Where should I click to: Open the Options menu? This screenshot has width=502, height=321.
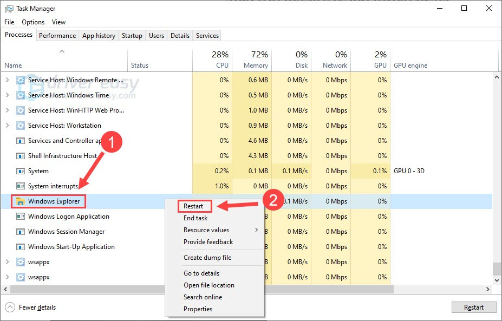[x=33, y=22]
